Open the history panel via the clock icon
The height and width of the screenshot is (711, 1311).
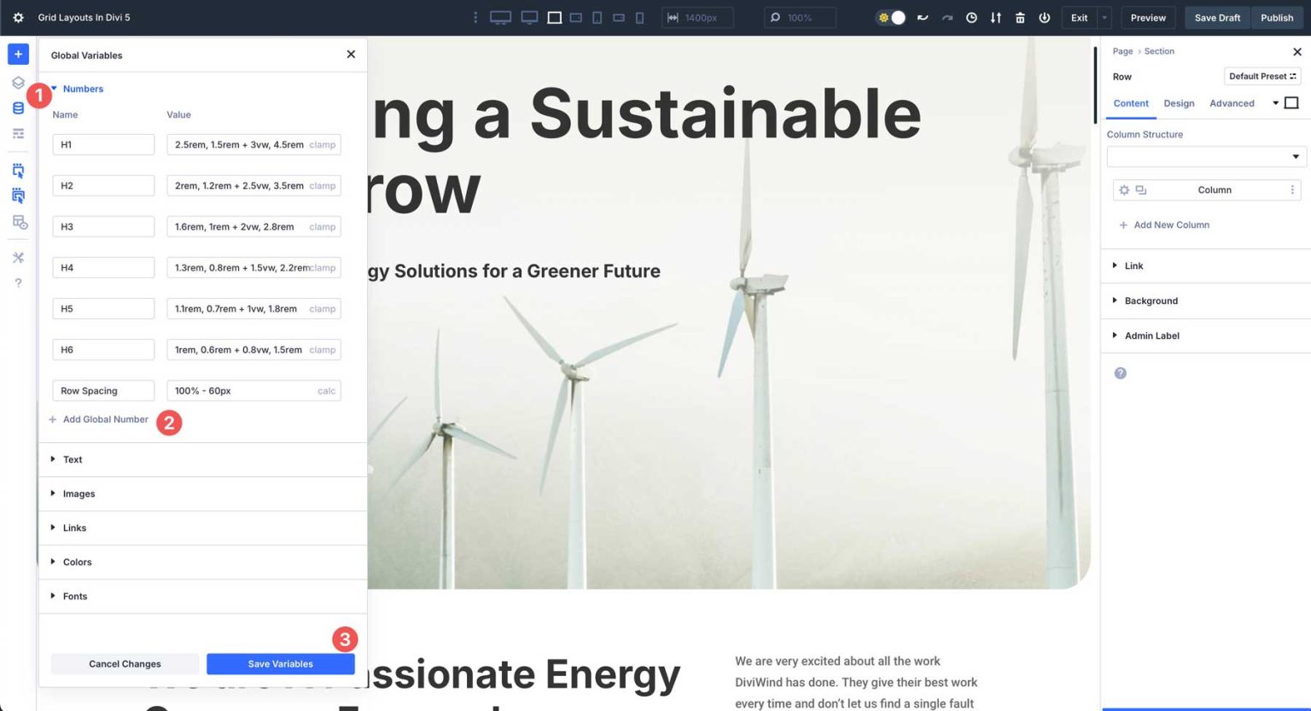(x=970, y=17)
